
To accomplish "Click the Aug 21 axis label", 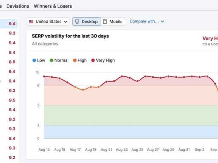I will tap(106, 150).
